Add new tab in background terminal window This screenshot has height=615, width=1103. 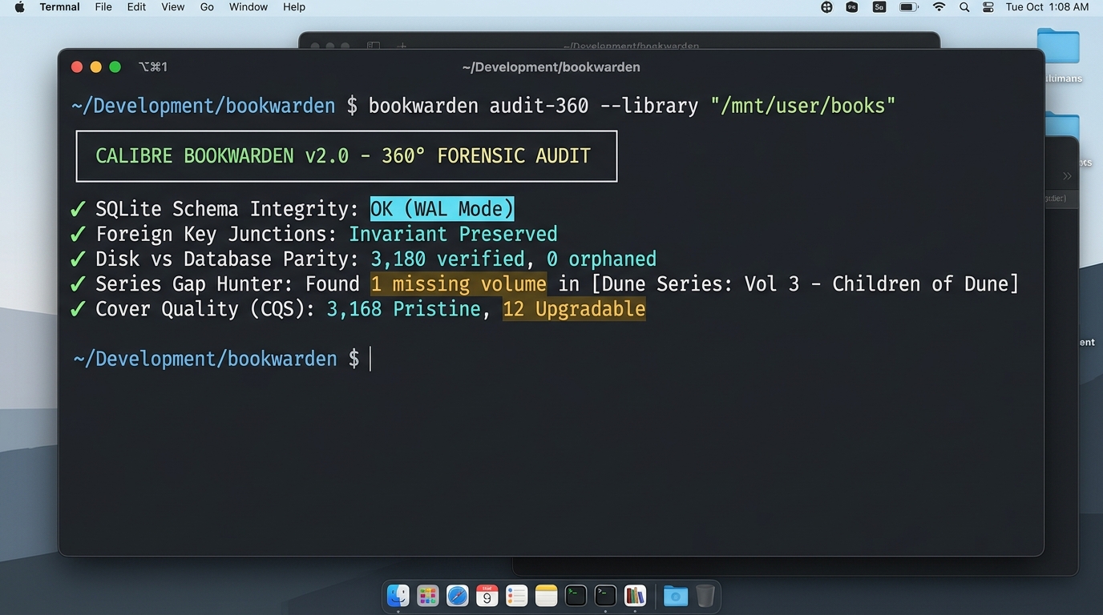tap(402, 46)
